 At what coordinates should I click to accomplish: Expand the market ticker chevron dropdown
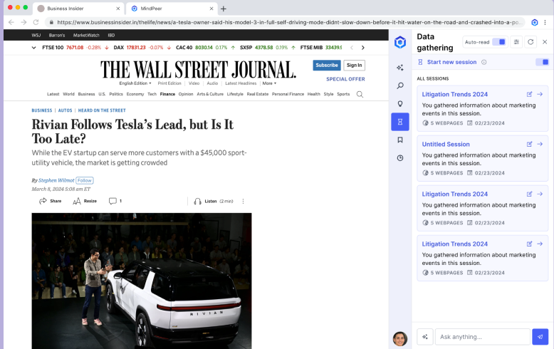click(33, 48)
